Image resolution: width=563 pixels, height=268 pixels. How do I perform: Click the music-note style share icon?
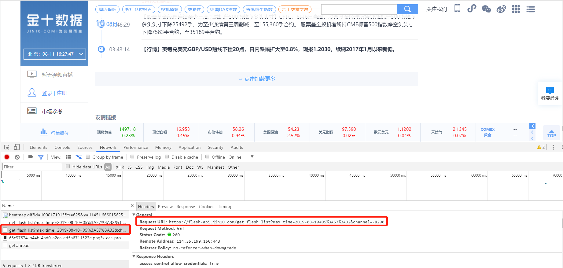(472, 9)
